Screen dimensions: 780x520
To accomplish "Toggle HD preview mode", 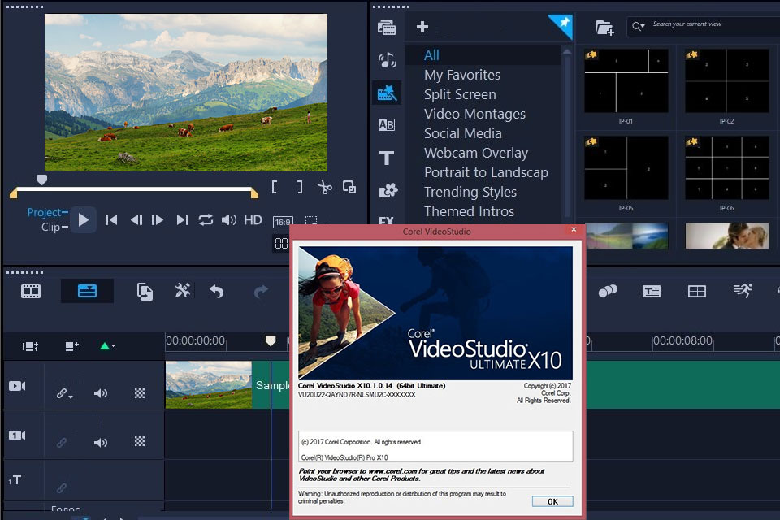I will (x=253, y=220).
